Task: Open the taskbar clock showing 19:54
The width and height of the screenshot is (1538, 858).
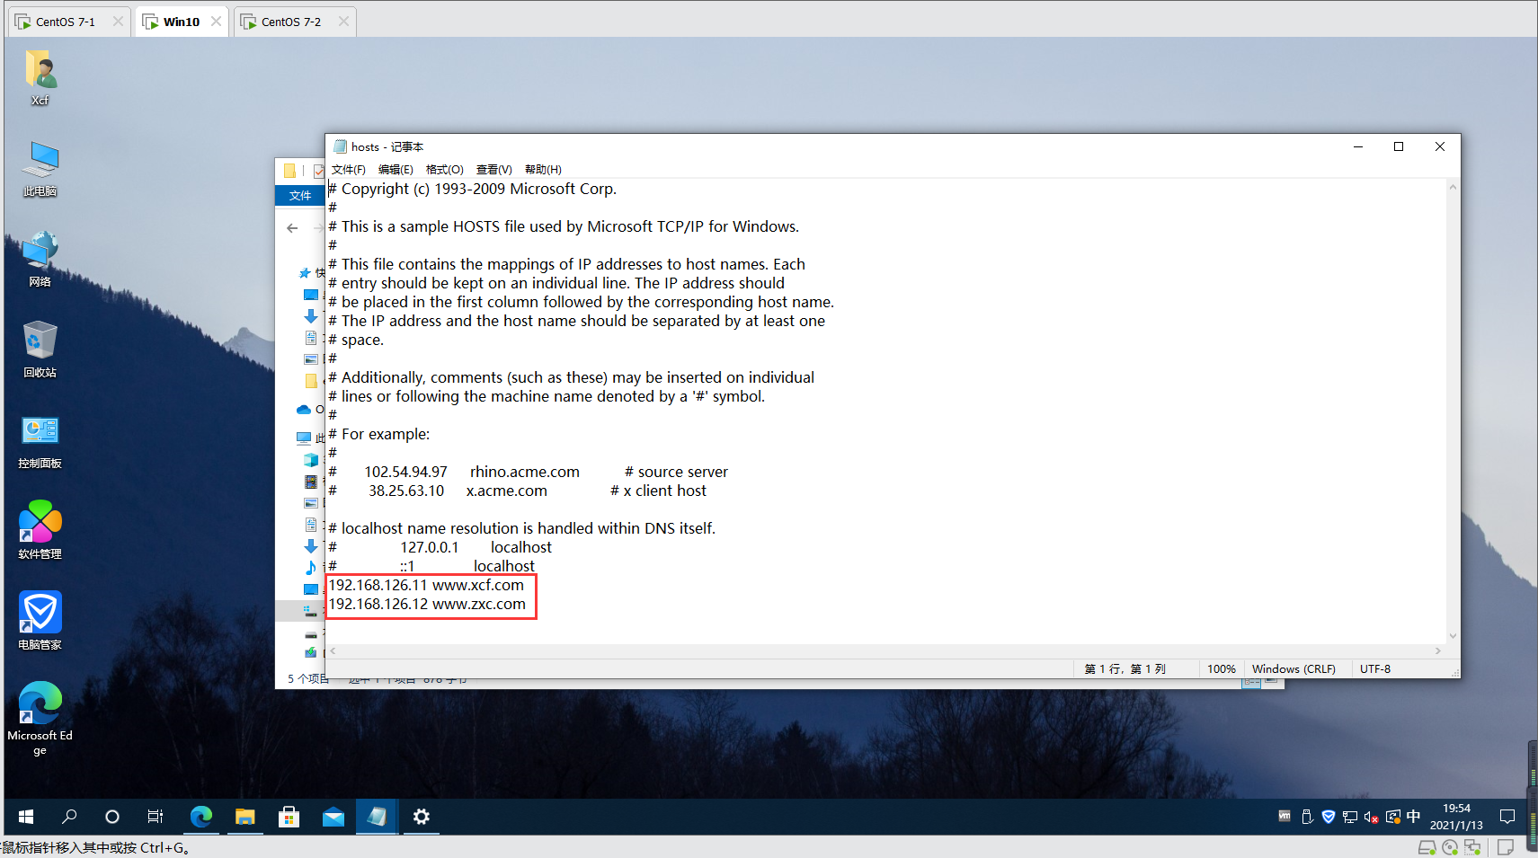Action: [1456, 817]
